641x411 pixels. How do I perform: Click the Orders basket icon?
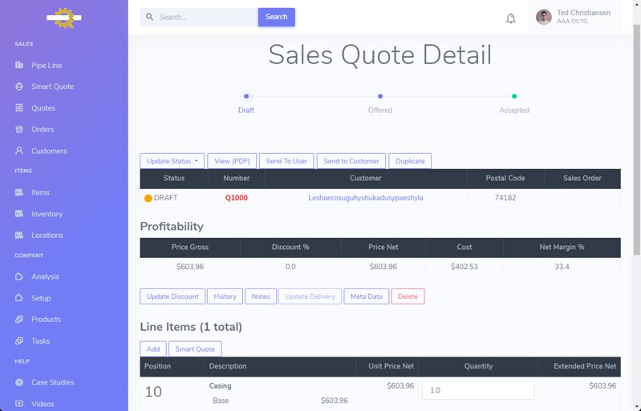[x=19, y=129]
